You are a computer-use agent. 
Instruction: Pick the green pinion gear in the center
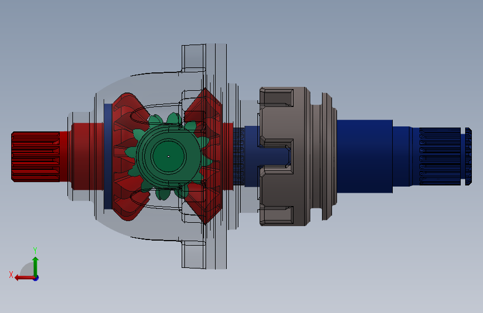[168, 156]
